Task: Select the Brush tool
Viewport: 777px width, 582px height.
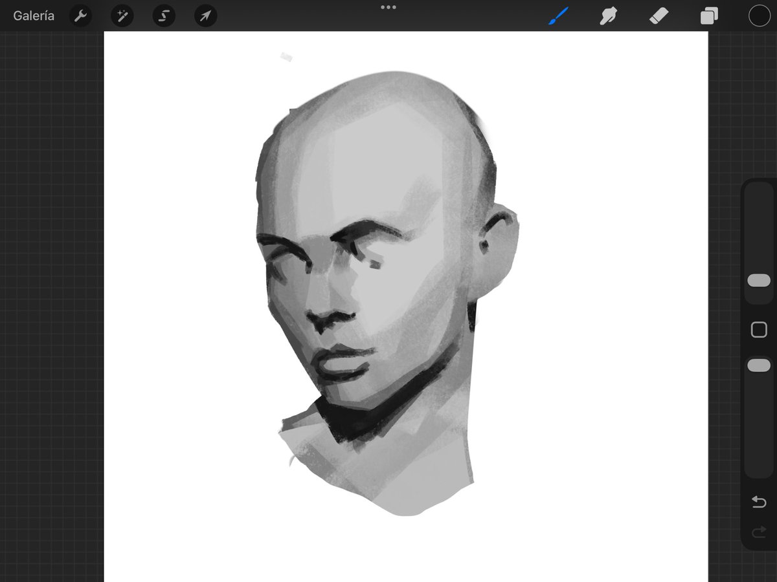Action: 558,16
